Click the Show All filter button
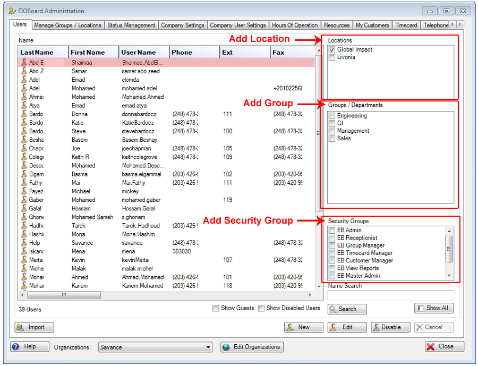This screenshot has width=478, height=366. pos(421,308)
